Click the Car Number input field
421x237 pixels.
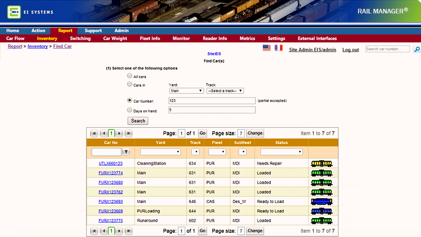pyautogui.click(x=212, y=101)
